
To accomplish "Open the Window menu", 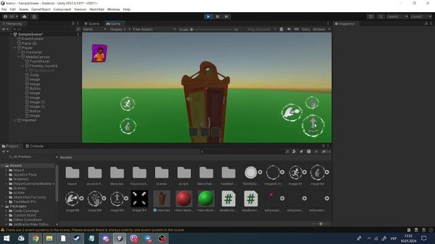I will (x=114, y=9).
